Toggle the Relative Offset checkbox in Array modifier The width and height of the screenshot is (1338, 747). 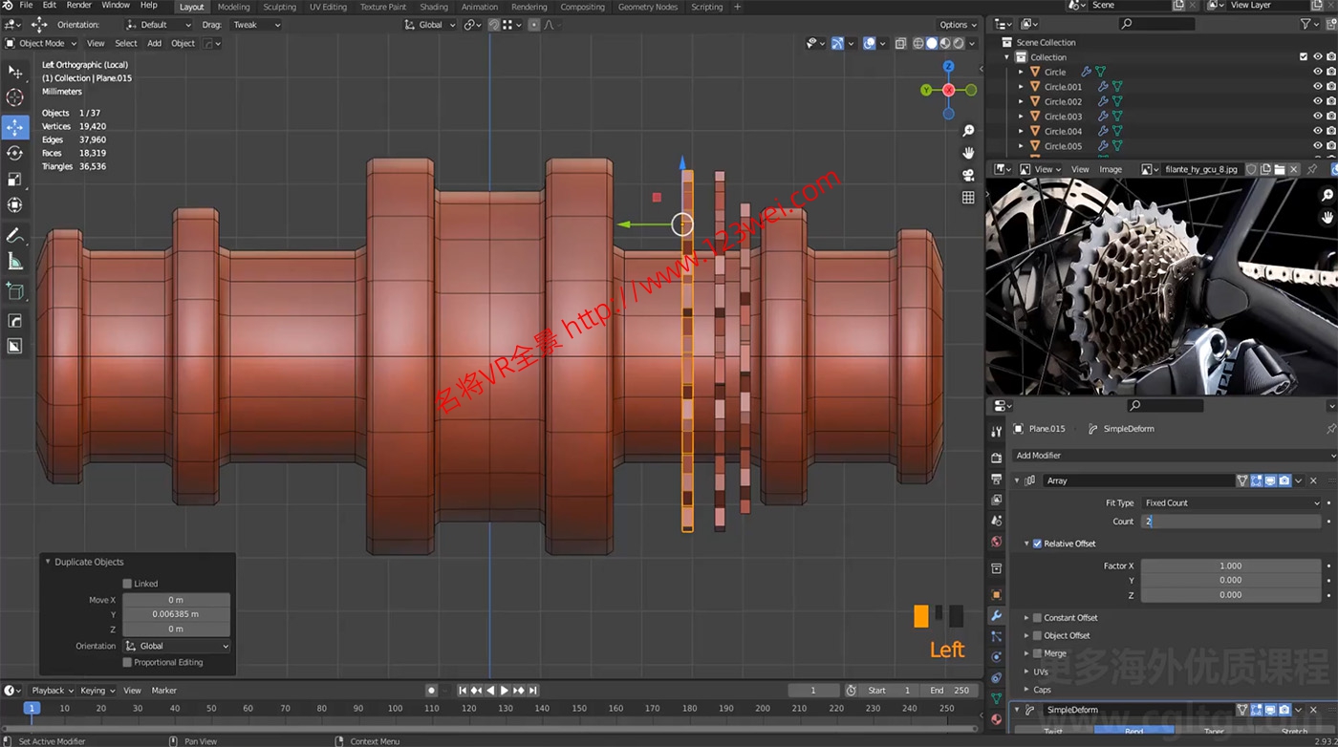1037,543
